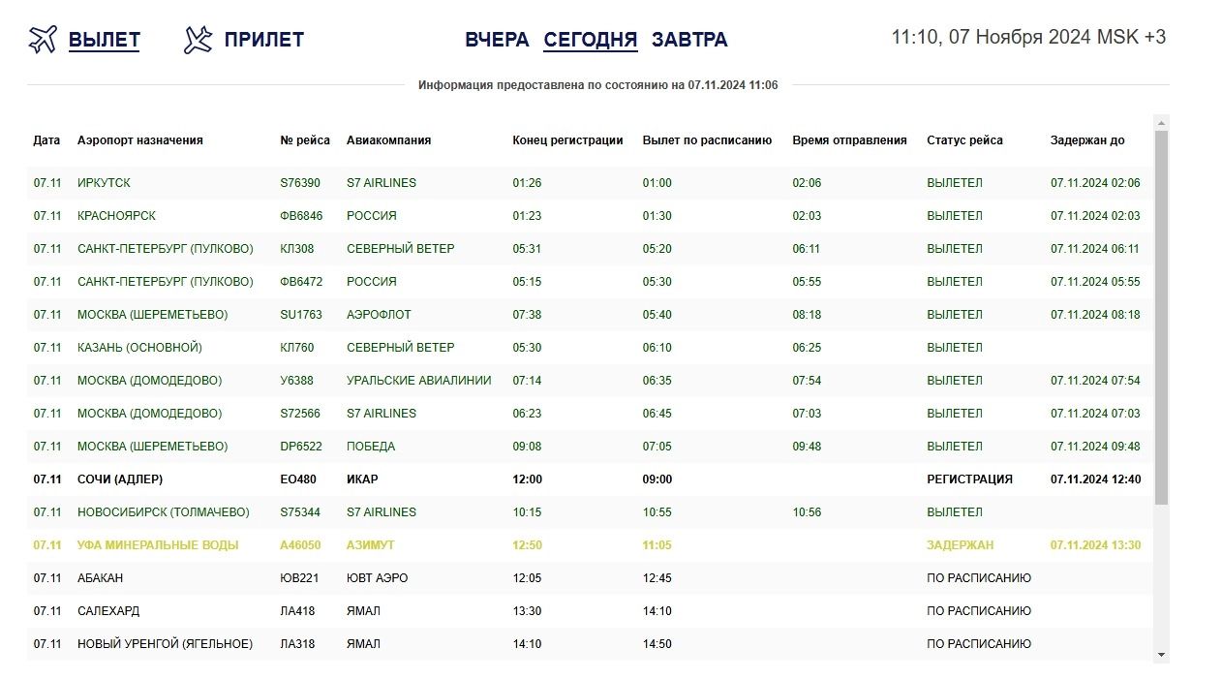Click the Новый Уренгой (Ягельное) flight row
The height and width of the screenshot is (680, 1222).
[x=165, y=644]
